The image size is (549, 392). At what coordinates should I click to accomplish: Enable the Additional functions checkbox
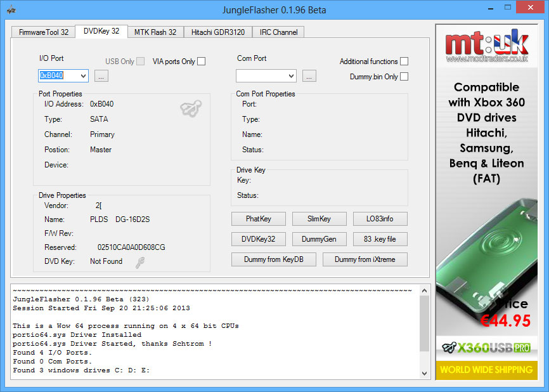pos(404,62)
